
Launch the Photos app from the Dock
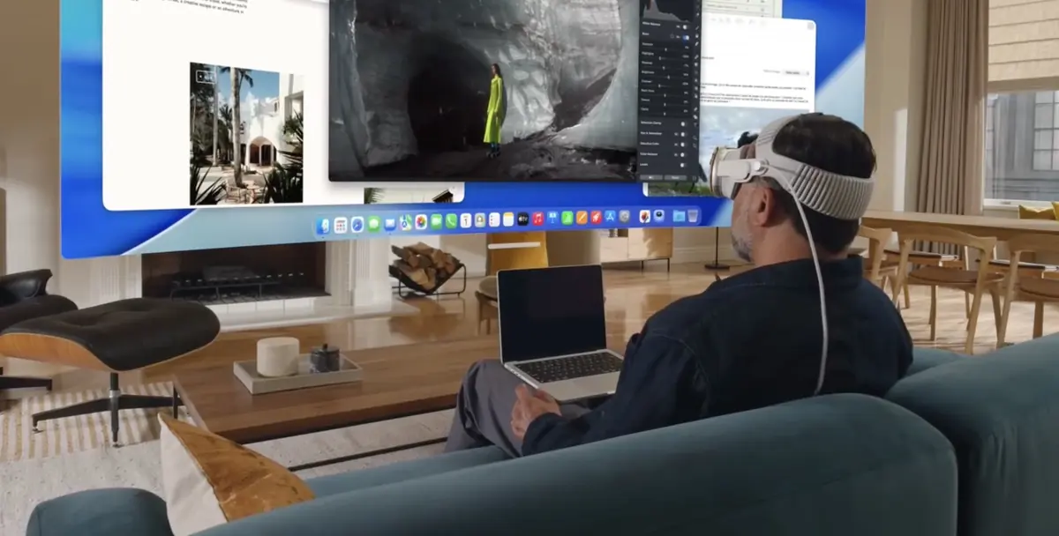420,220
